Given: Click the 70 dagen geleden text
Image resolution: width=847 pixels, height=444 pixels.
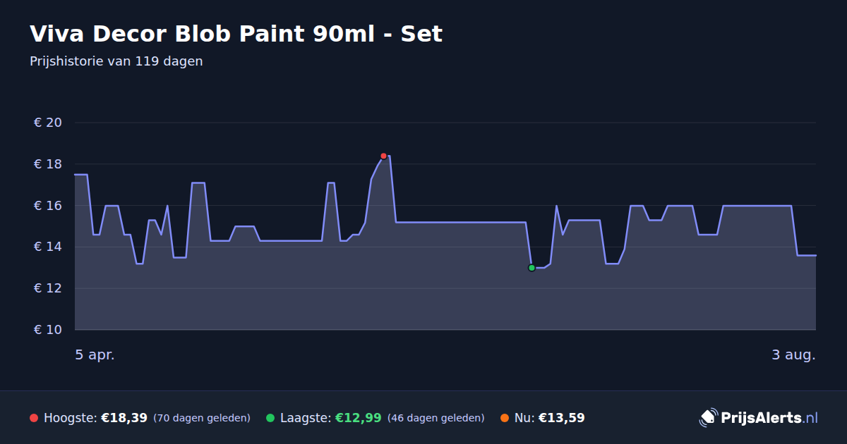Looking at the screenshot, I should point(202,418).
